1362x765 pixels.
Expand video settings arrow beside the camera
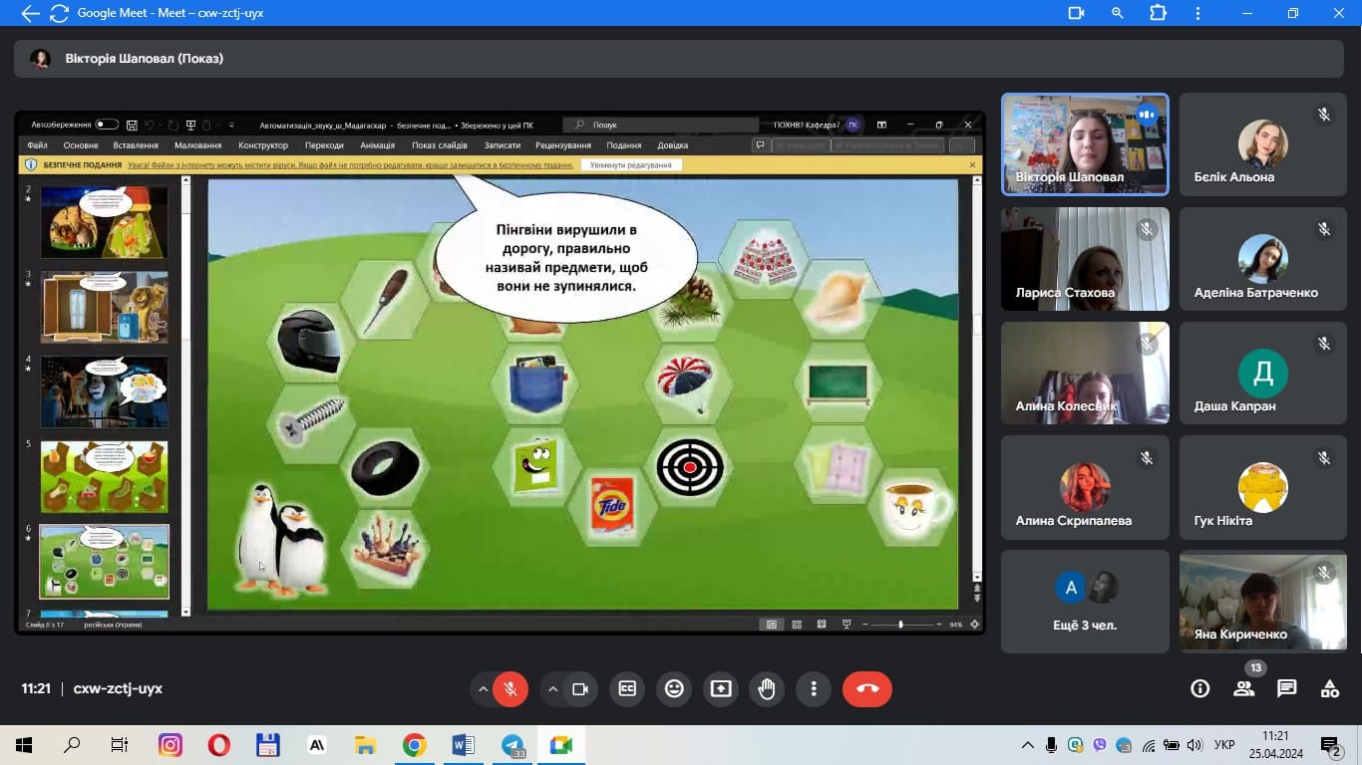[x=552, y=688]
